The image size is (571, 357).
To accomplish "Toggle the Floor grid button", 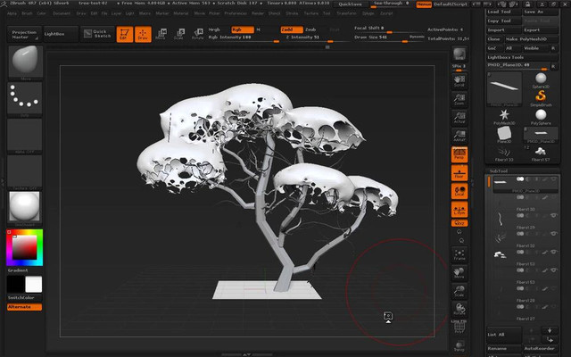I will click(459, 172).
